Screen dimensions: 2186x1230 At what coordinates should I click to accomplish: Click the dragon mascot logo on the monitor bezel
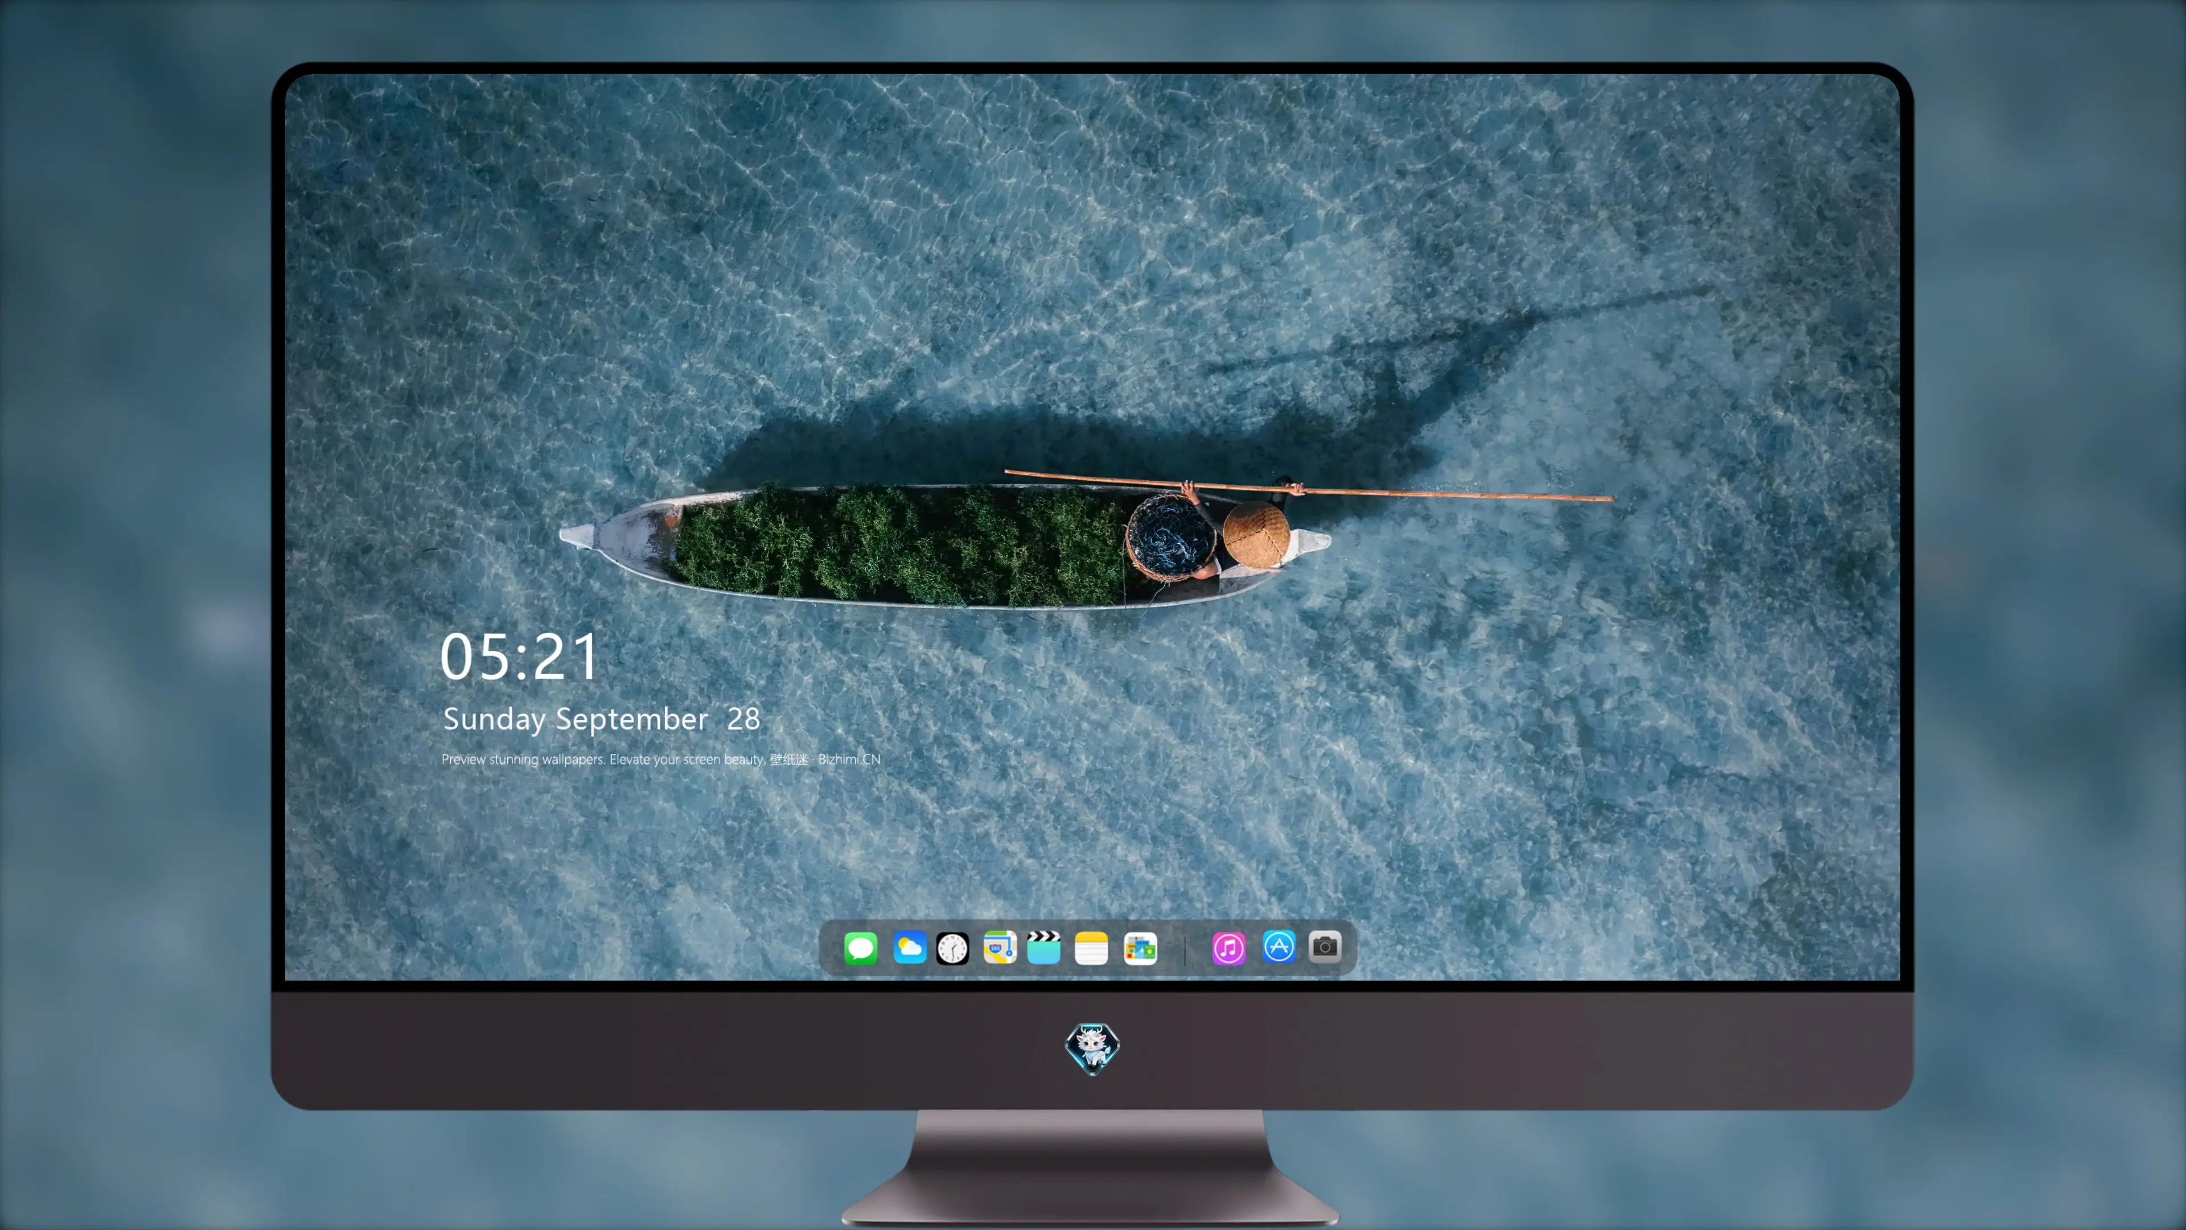coord(1092,1049)
